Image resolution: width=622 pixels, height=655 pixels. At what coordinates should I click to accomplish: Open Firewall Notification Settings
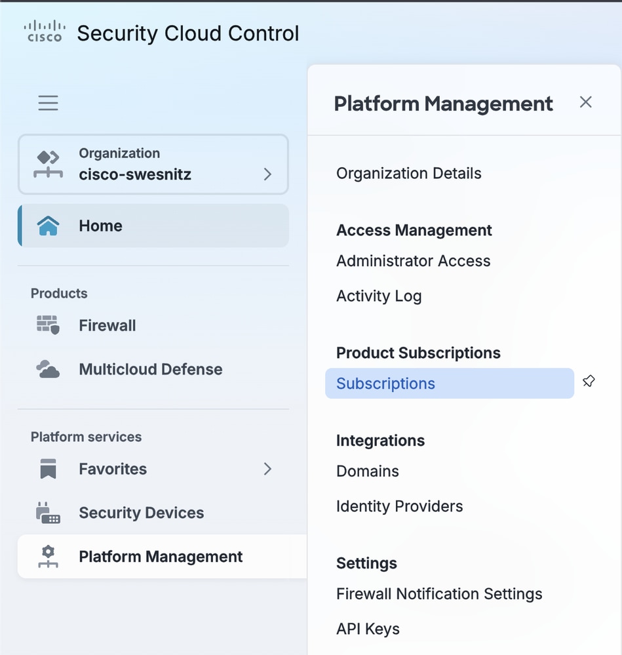[x=439, y=594]
